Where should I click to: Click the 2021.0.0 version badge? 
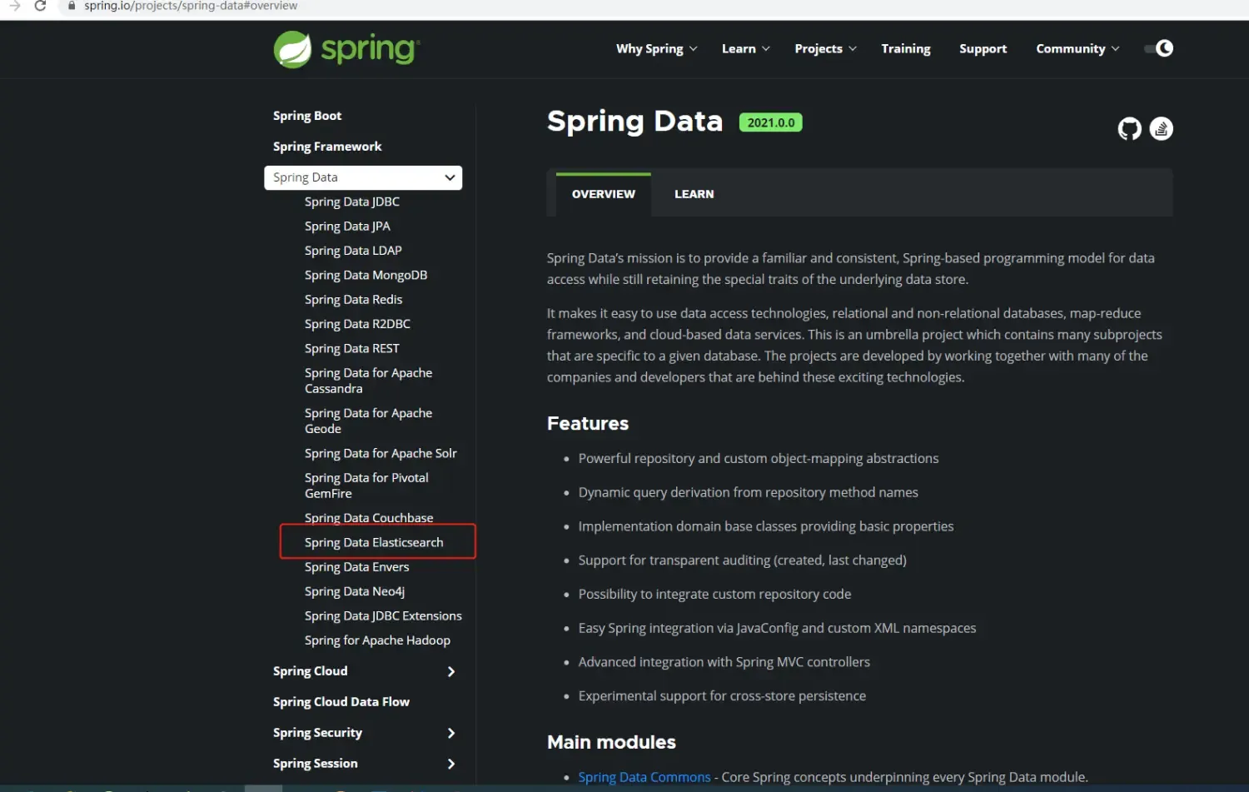coord(770,123)
